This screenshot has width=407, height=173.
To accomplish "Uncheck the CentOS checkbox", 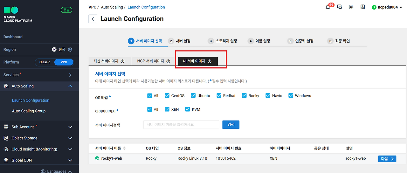I will (x=167, y=95).
